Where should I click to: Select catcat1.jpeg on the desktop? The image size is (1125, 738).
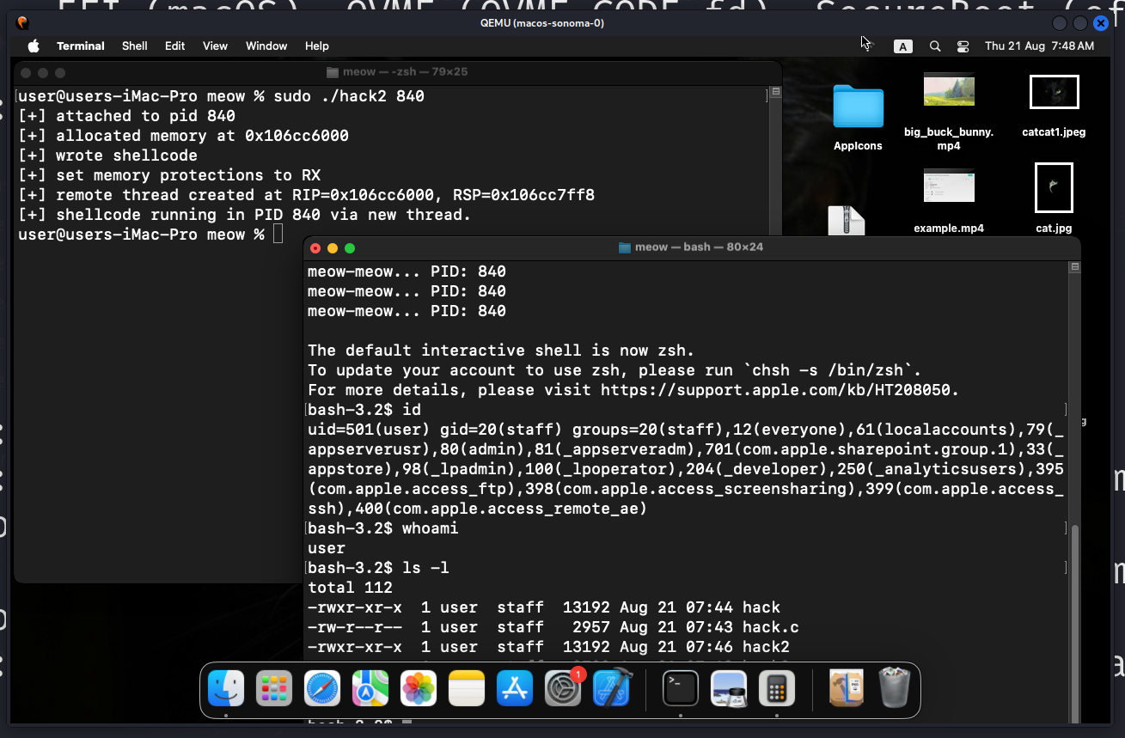[1054, 106]
